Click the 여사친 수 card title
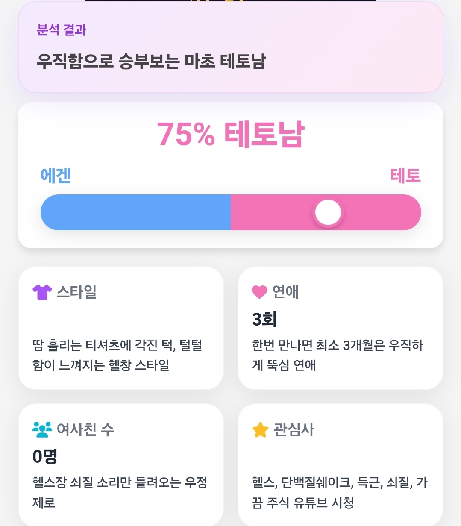 [x=85, y=429]
